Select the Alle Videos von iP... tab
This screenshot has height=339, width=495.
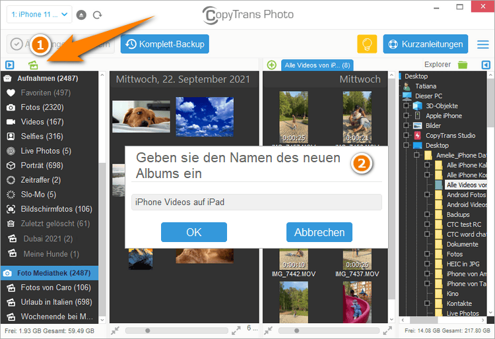pyautogui.click(x=317, y=65)
